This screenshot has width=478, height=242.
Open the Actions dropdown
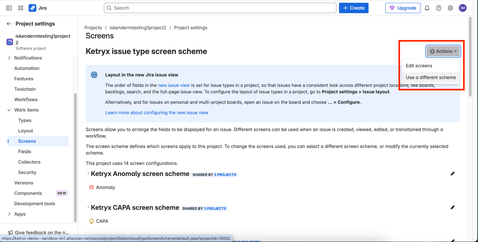(x=443, y=51)
